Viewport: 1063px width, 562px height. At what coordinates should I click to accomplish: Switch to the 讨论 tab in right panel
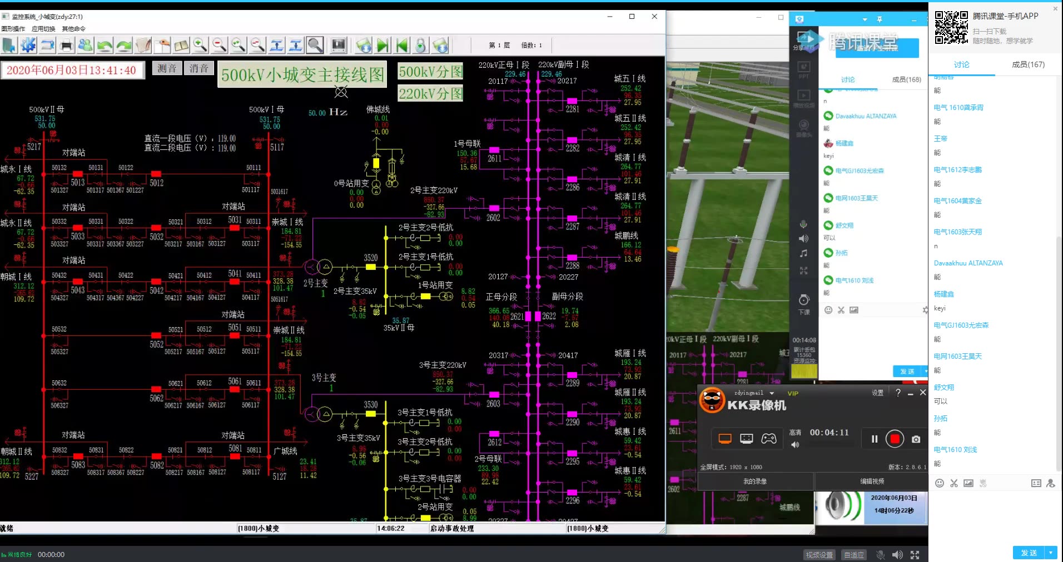coord(961,64)
